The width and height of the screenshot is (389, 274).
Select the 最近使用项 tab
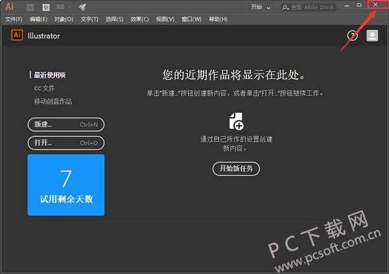(x=50, y=75)
